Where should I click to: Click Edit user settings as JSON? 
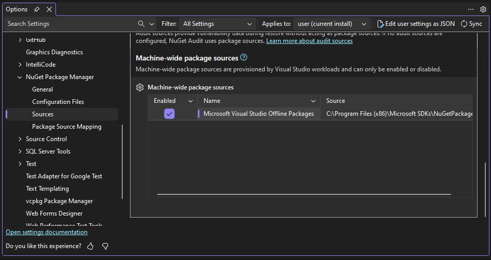pyautogui.click(x=416, y=24)
